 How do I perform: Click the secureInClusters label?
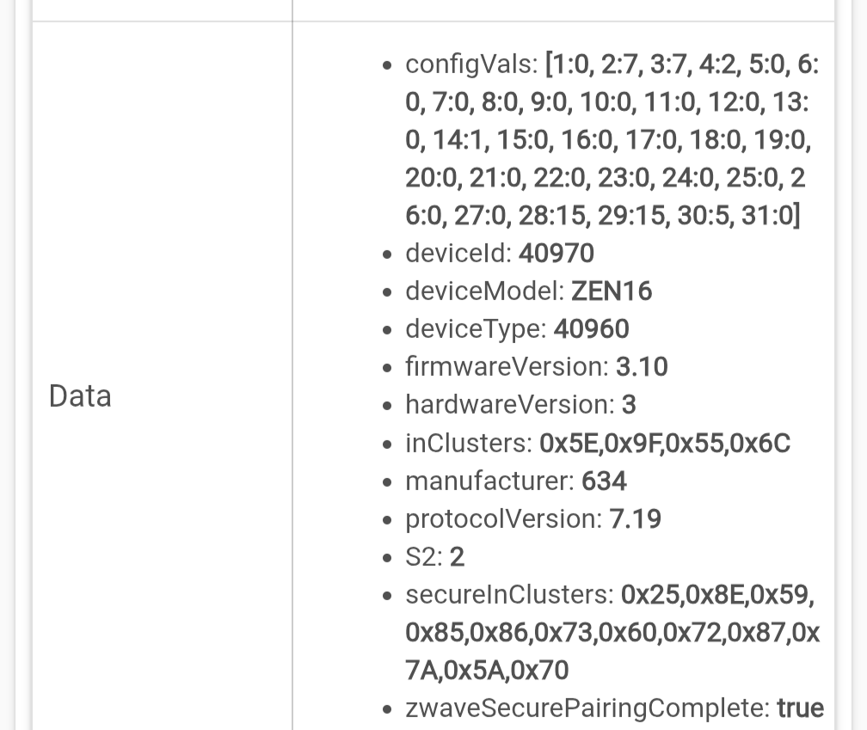click(x=509, y=594)
